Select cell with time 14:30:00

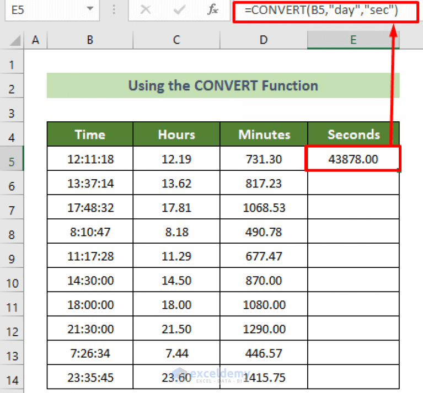pyautogui.click(x=90, y=281)
